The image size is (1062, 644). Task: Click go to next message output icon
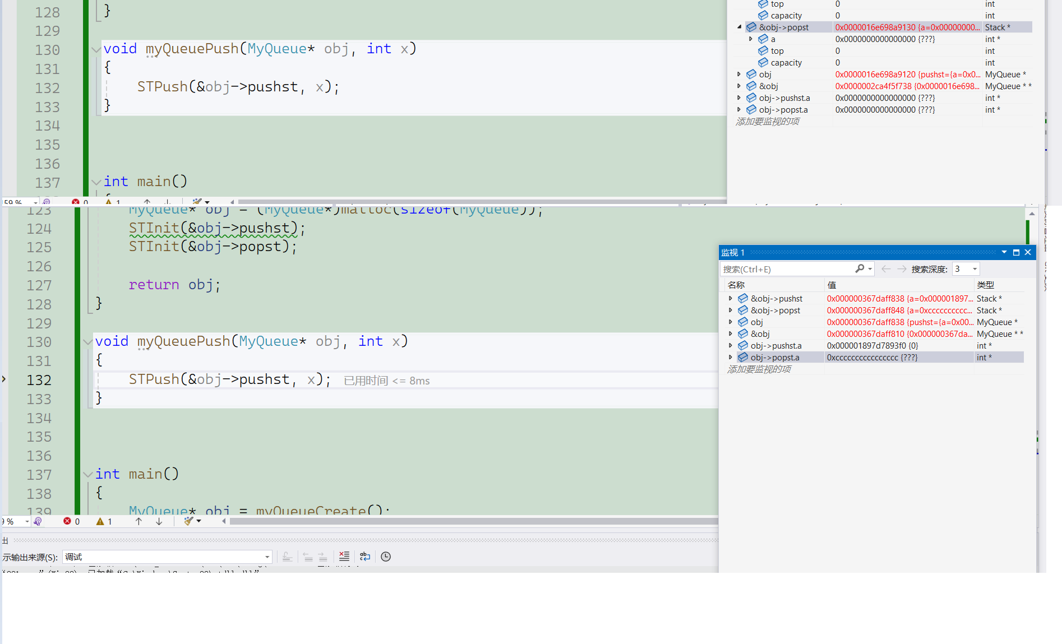click(322, 557)
